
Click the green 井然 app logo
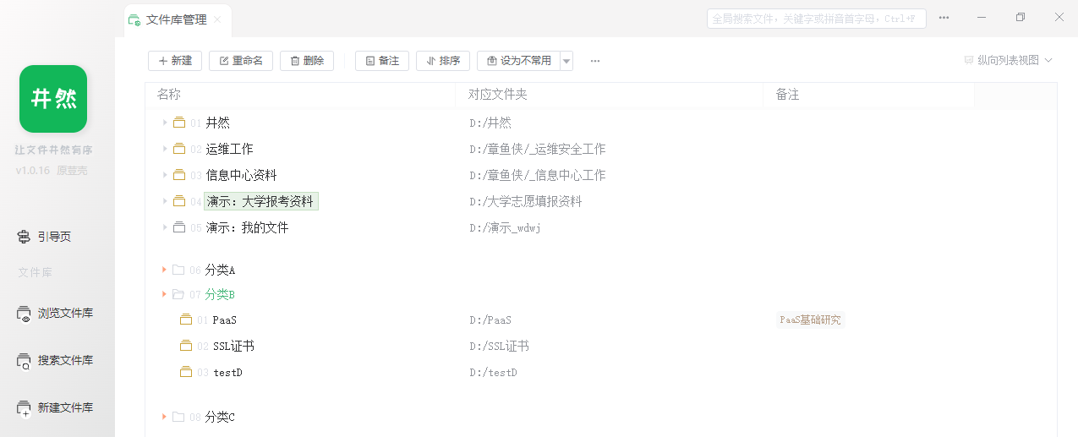[53, 99]
